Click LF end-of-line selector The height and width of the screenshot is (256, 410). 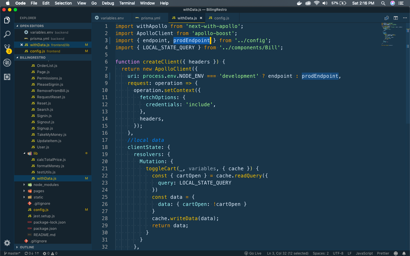[350, 253]
